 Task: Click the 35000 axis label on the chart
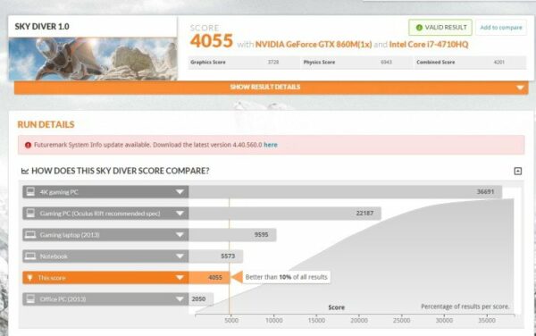click(487, 321)
